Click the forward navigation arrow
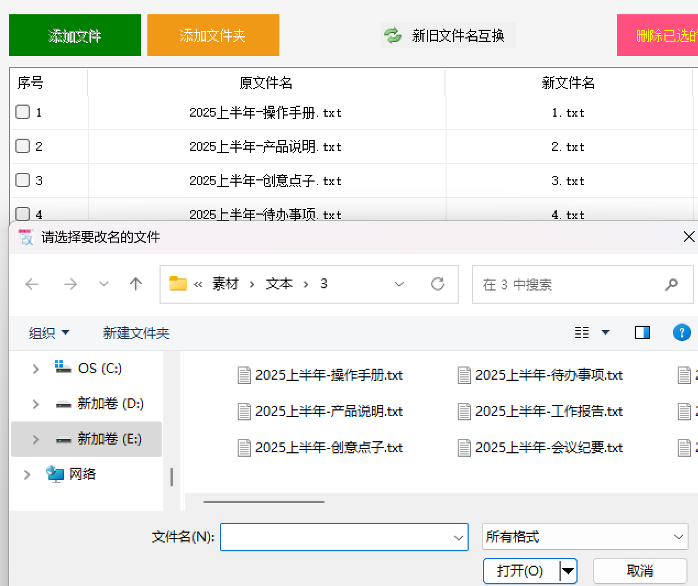Screen dimensions: 698x586 [70, 284]
